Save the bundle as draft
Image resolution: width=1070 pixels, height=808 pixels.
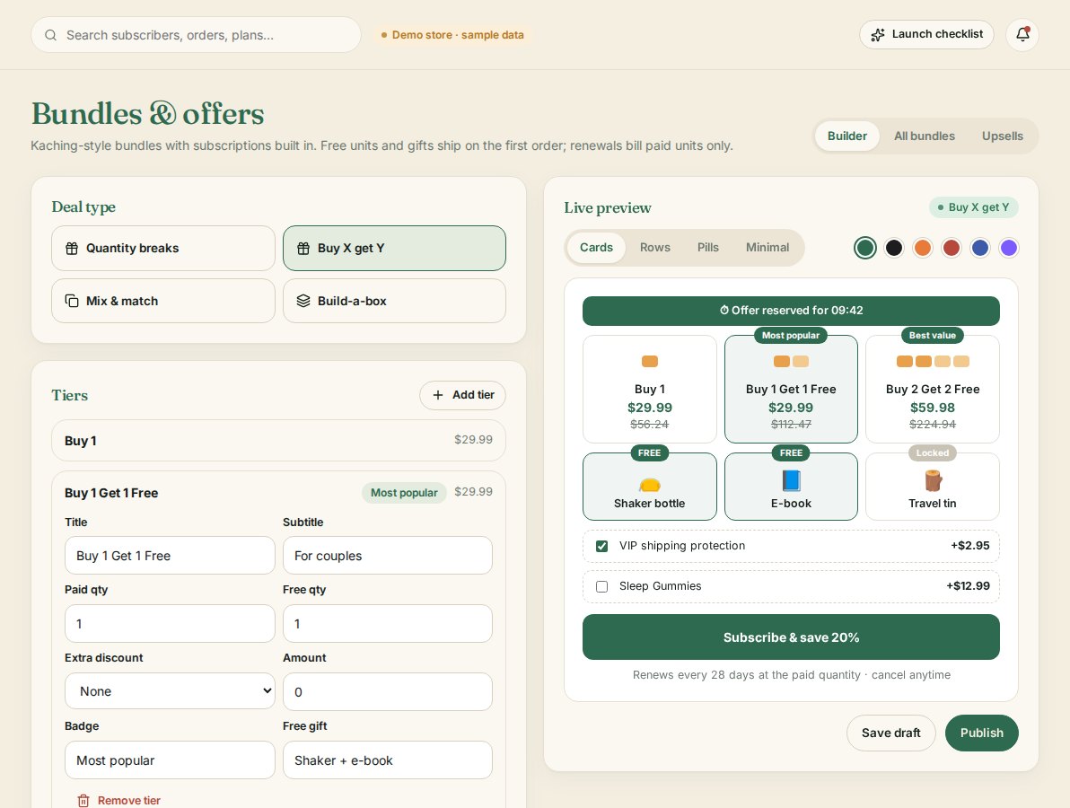click(890, 733)
